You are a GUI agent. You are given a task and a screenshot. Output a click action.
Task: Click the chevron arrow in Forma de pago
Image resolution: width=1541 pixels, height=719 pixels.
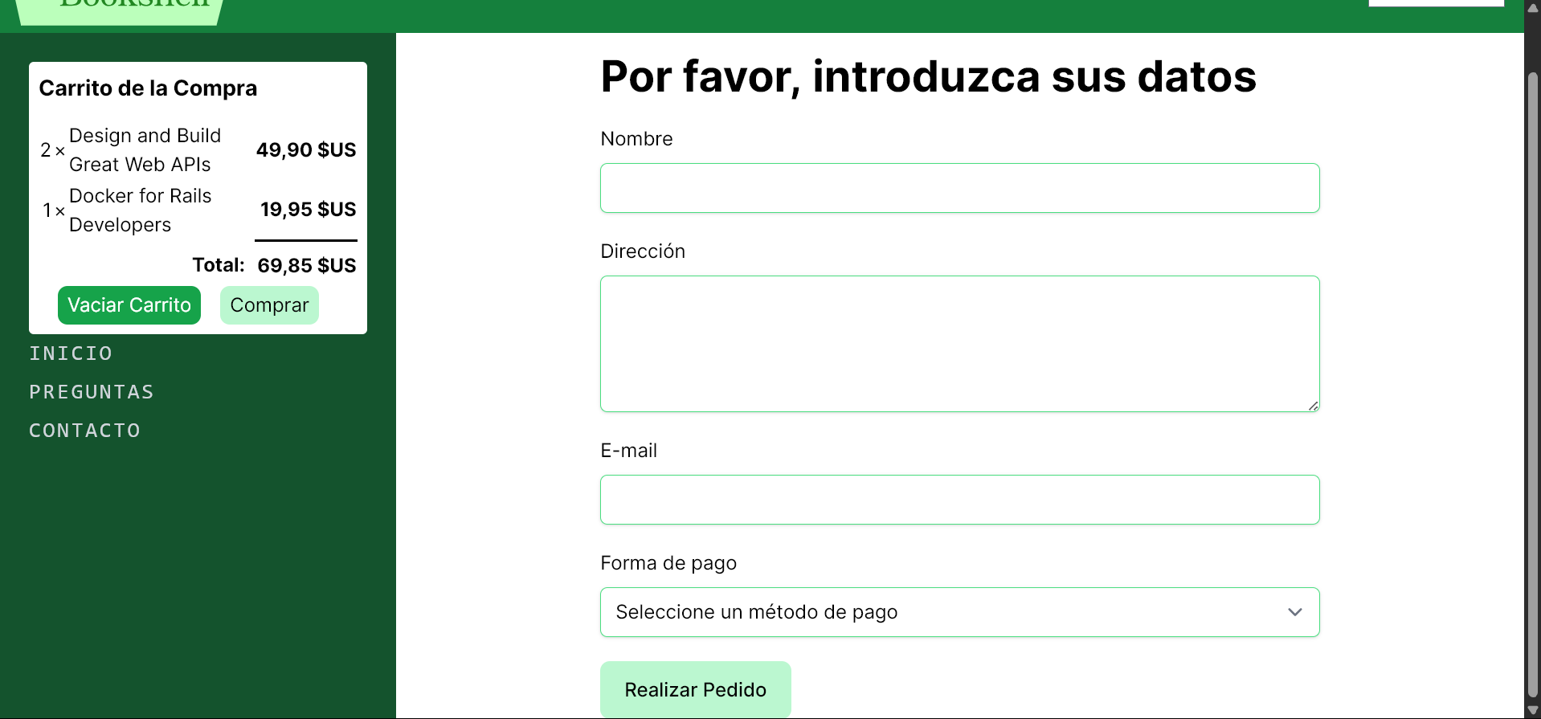click(x=1294, y=612)
